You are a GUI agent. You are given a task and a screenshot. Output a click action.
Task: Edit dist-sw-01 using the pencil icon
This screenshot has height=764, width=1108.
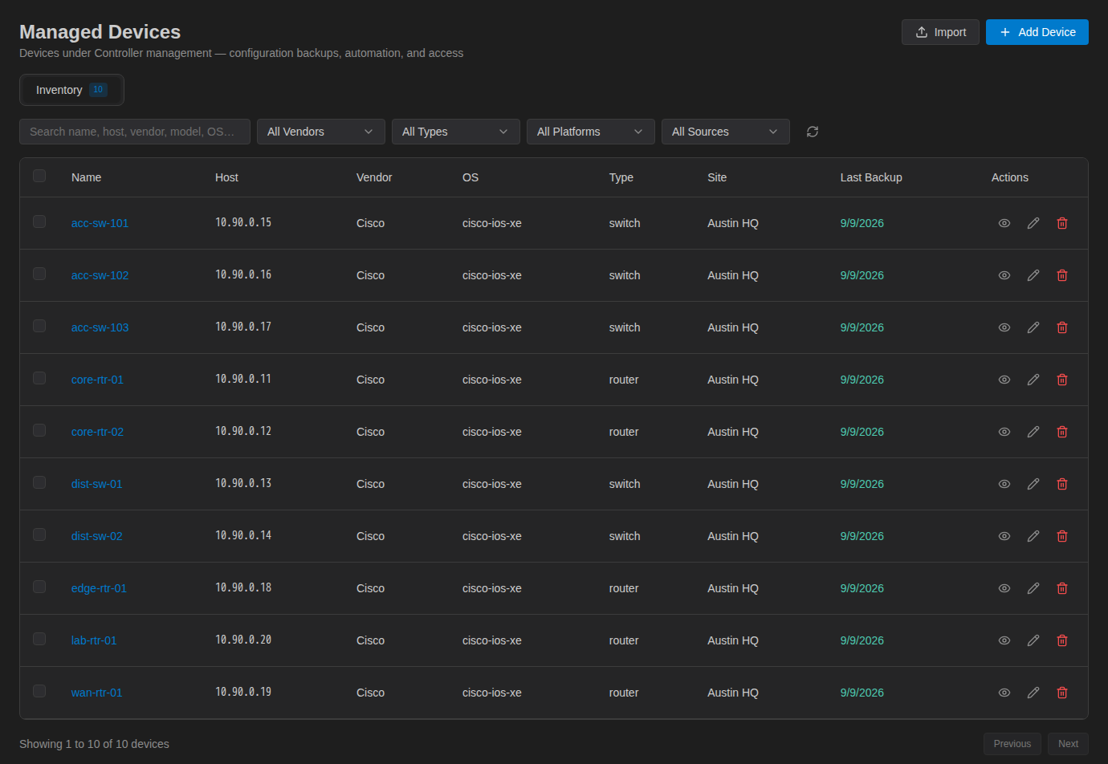click(x=1033, y=484)
